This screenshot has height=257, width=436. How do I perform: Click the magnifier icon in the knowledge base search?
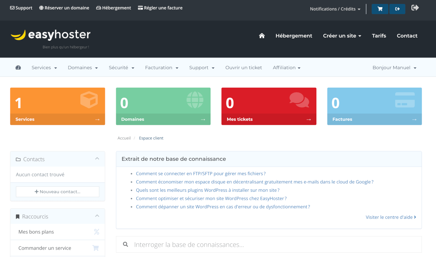coord(126,245)
